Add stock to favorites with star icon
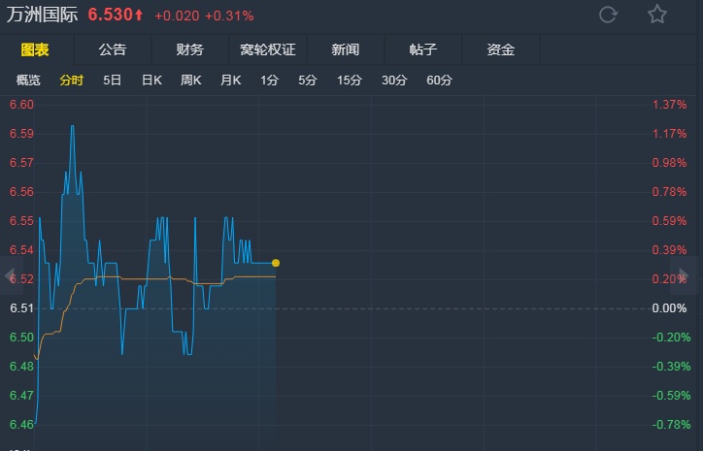The image size is (703, 451). click(657, 15)
